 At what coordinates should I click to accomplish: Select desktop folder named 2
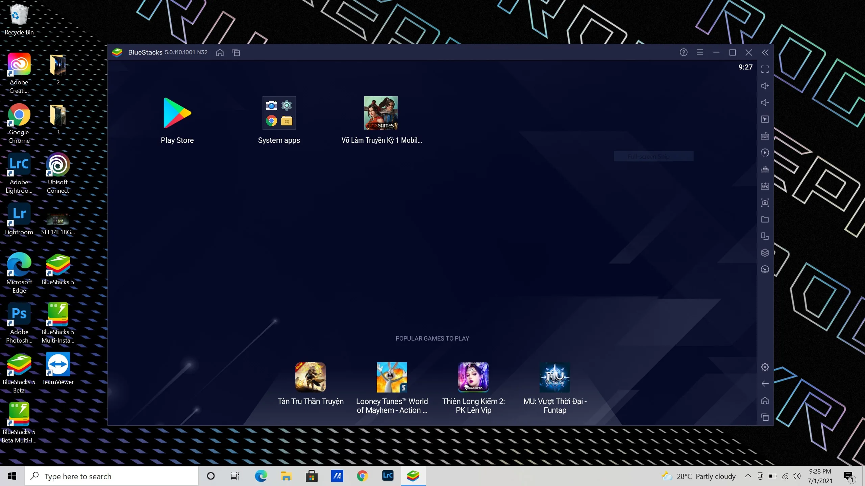(58, 69)
